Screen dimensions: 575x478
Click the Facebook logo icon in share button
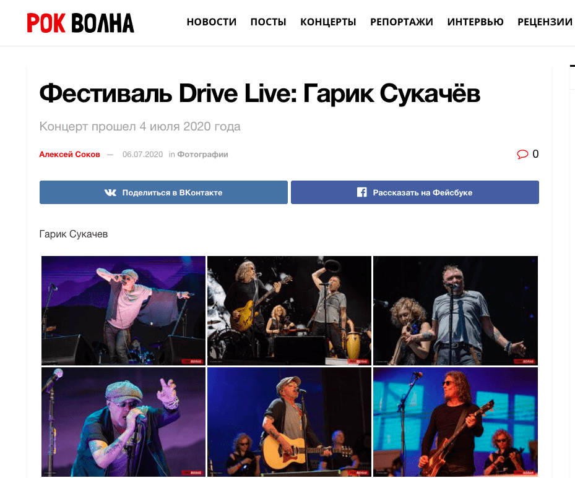point(361,192)
